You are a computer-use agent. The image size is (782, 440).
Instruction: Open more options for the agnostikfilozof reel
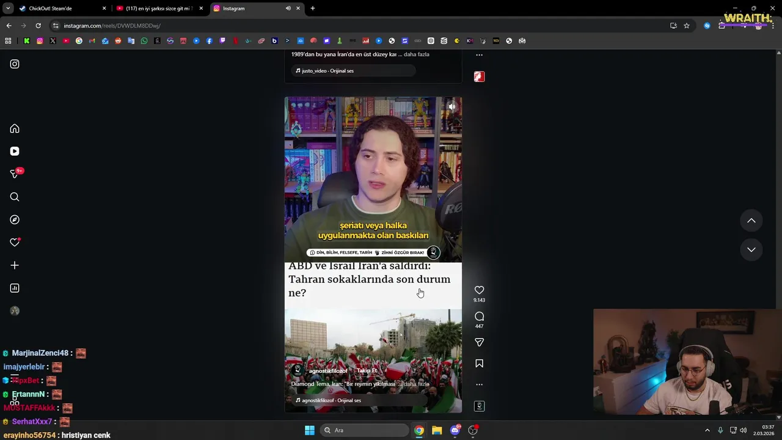(x=479, y=385)
